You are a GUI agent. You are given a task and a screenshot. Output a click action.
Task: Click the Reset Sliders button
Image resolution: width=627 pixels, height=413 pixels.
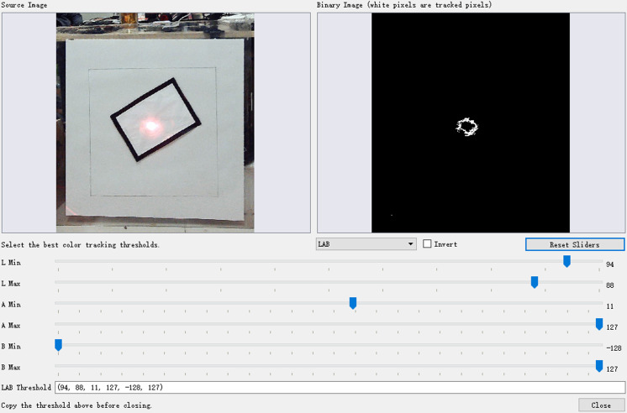[575, 244]
